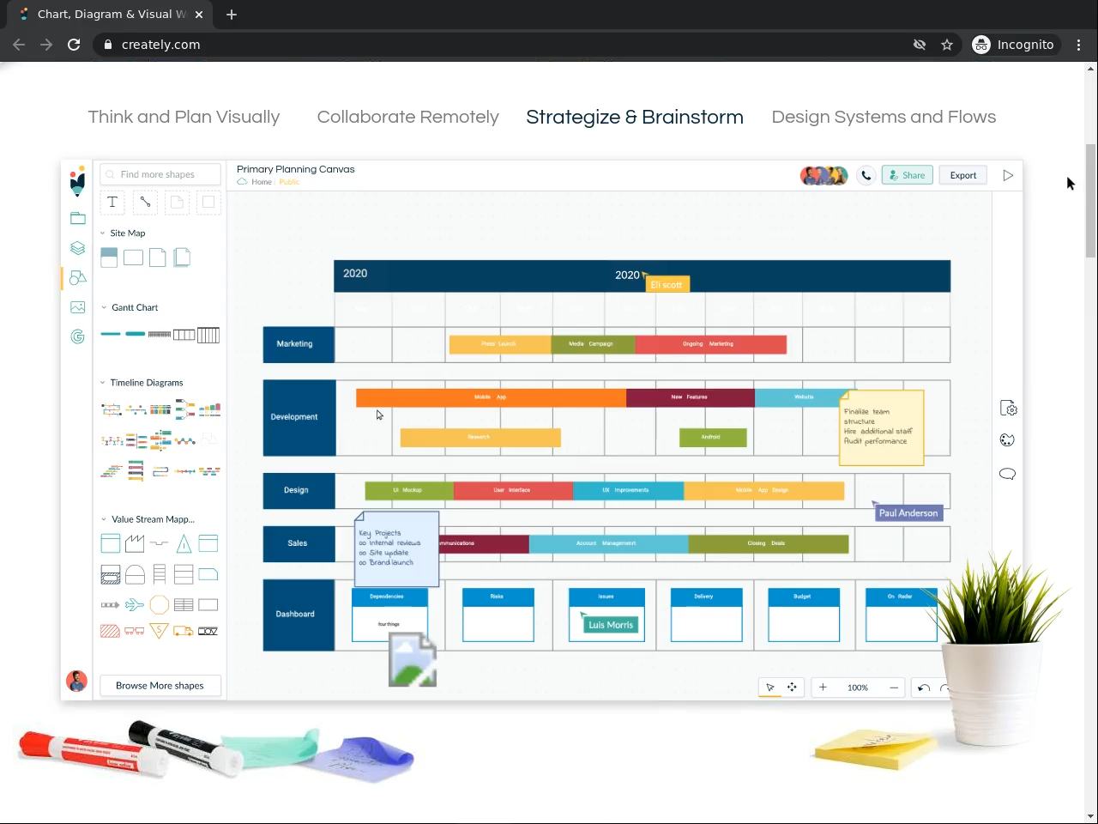Click the Export button
1098x824 pixels.
click(x=963, y=175)
